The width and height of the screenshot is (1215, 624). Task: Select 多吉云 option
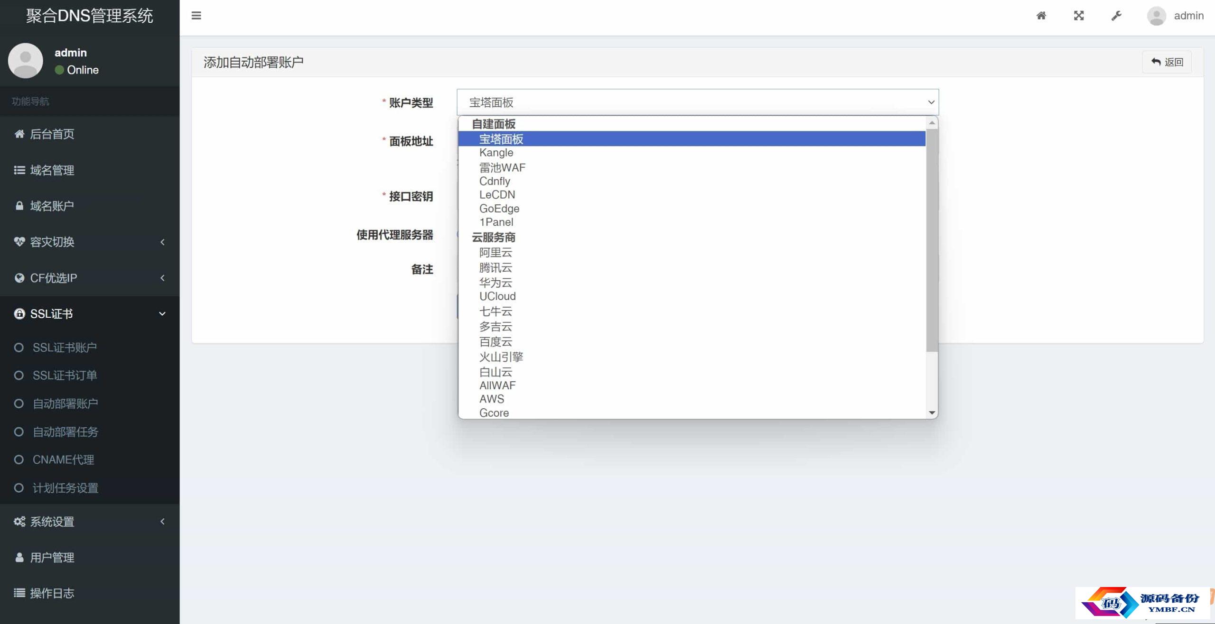(692, 327)
